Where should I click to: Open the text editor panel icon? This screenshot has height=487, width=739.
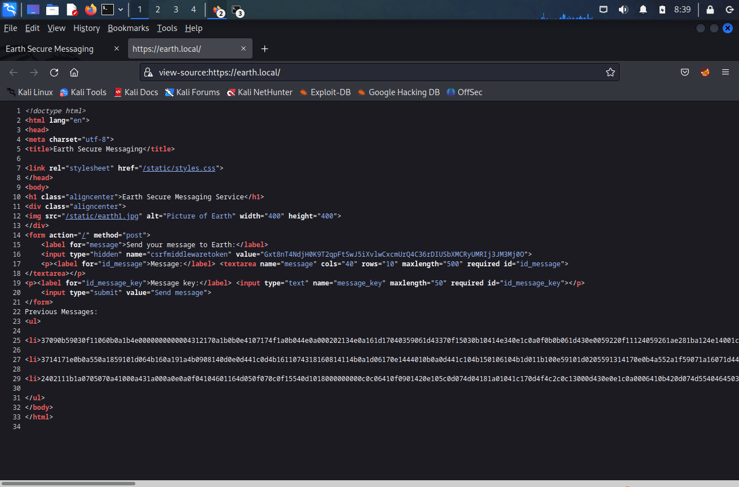coord(72,10)
